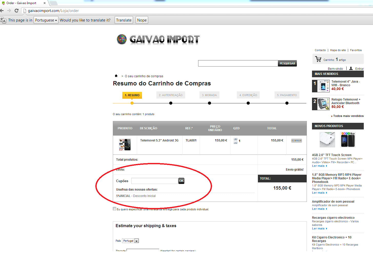Click the PESQUISAR search button
The height and width of the screenshot is (253, 373).
(x=287, y=63)
